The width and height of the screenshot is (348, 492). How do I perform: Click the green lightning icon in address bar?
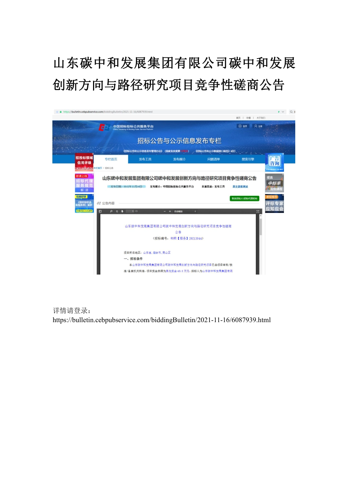pos(278,112)
